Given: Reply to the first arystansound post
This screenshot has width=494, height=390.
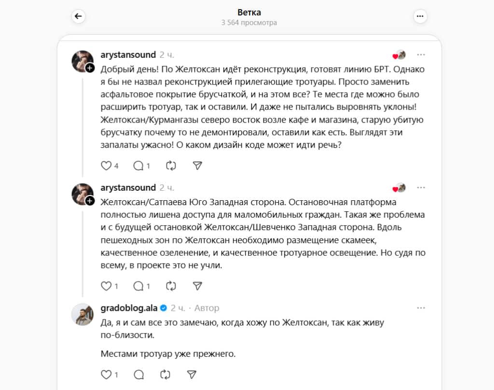Looking at the screenshot, I should click(138, 166).
